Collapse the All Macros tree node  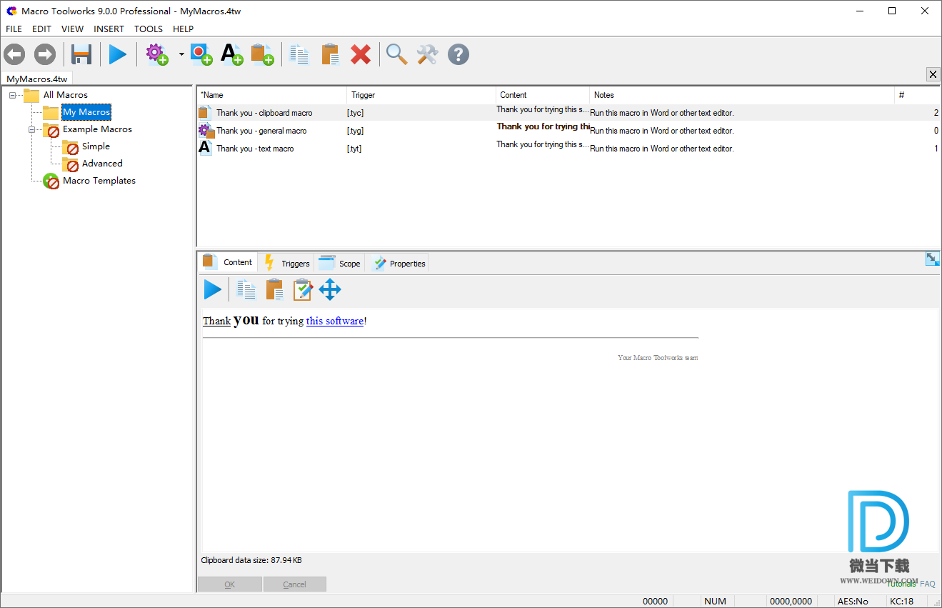tap(13, 95)
